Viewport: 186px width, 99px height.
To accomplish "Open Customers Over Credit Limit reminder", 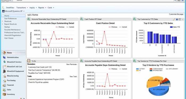I will click(40, 67).
